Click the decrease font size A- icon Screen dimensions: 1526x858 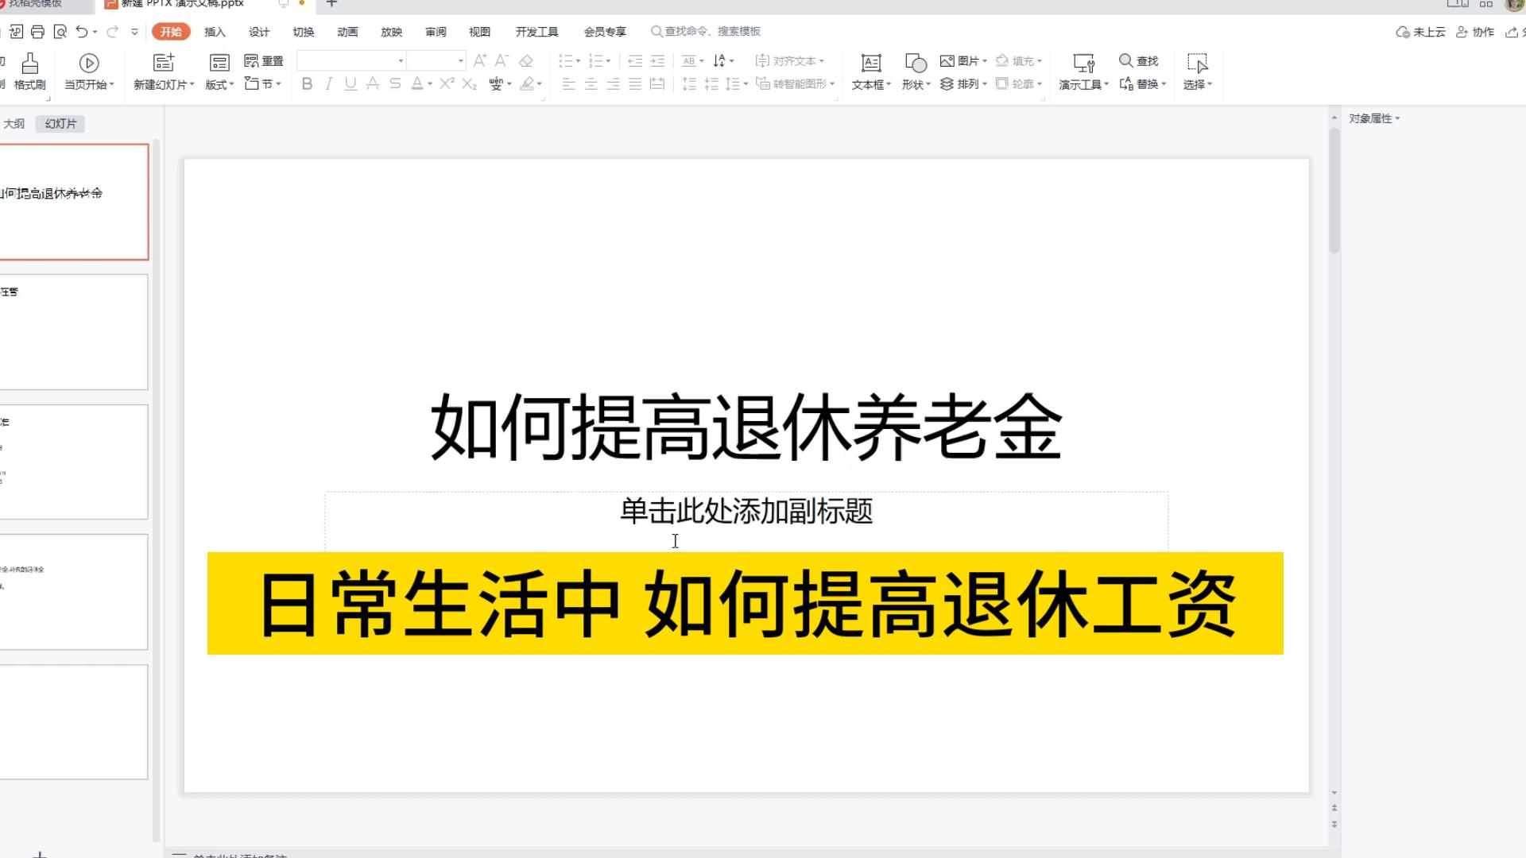(502, 61)
